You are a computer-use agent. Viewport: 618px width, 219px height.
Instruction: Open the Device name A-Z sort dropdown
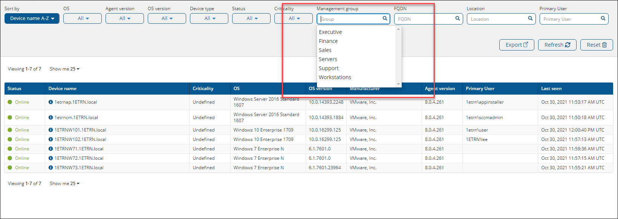(x=32, y=18)
